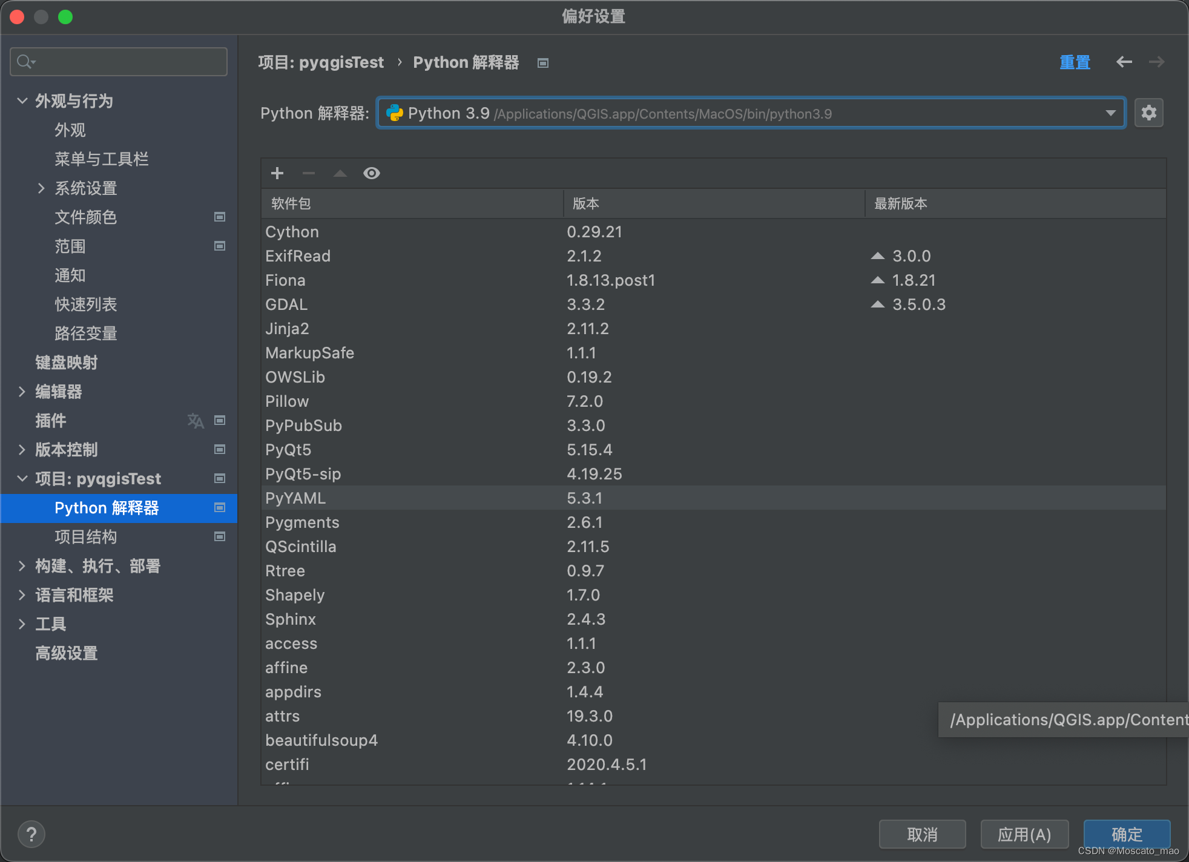
Task: Open interpreter settings gear icon
Action: (x=1148, y=113)
